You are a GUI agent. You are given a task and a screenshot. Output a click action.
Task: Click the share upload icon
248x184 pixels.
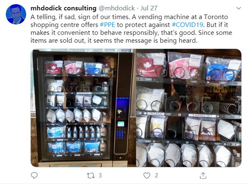(203, 175)
